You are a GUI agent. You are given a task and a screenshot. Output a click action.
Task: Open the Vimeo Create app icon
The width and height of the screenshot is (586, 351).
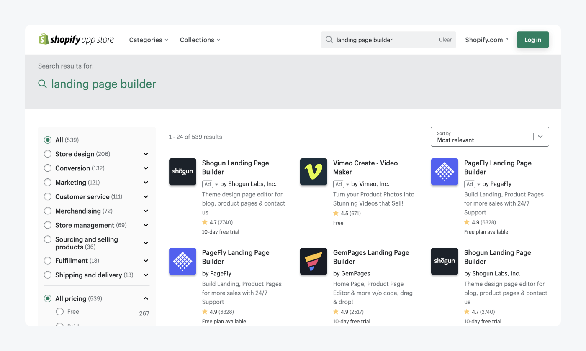pos(314,172)
